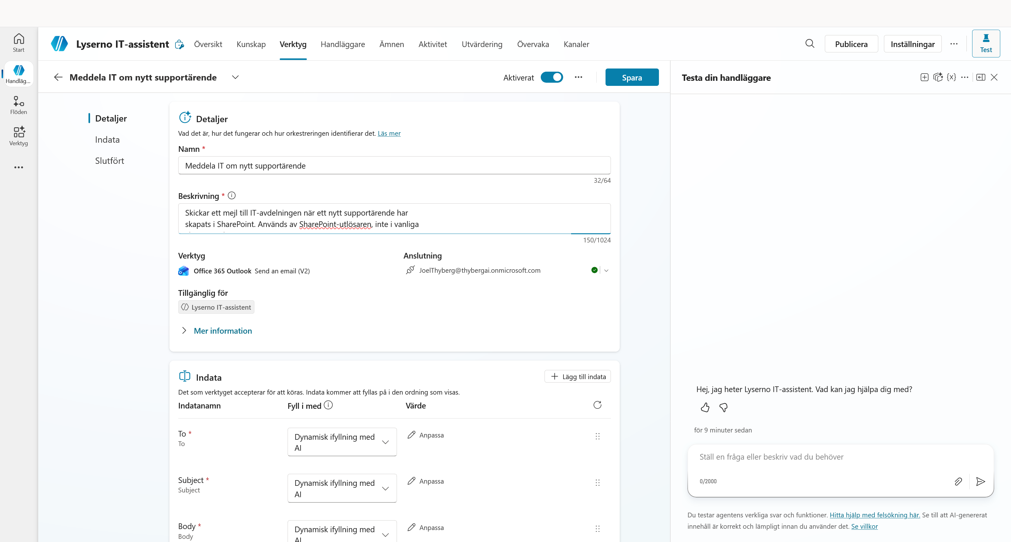
Task: Open the To fill-in method dropdown
Action: coord(342,442)
